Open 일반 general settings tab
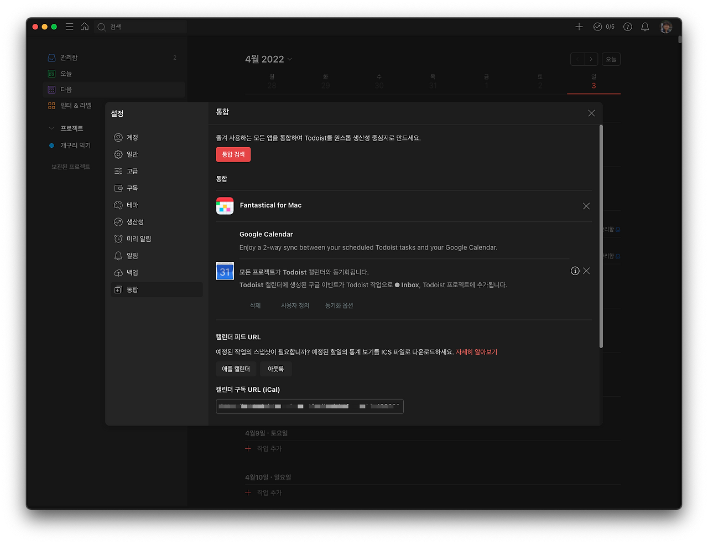 click(x=157, y=154)
